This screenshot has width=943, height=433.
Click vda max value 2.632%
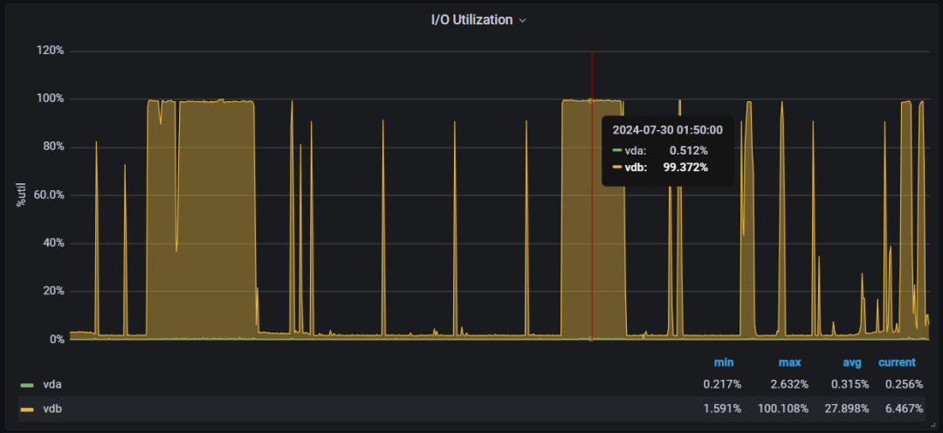tap(789, 385)
